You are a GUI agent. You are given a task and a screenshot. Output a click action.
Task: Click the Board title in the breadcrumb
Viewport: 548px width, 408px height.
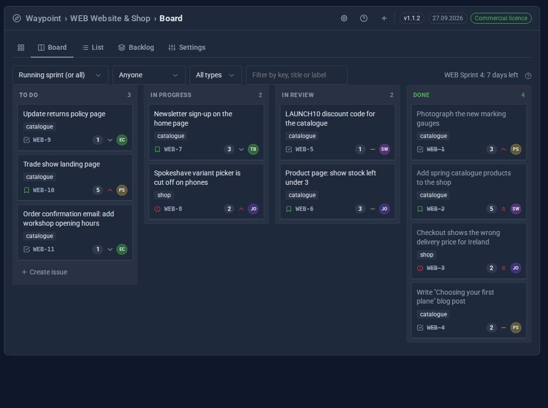(x=171, y=18)
